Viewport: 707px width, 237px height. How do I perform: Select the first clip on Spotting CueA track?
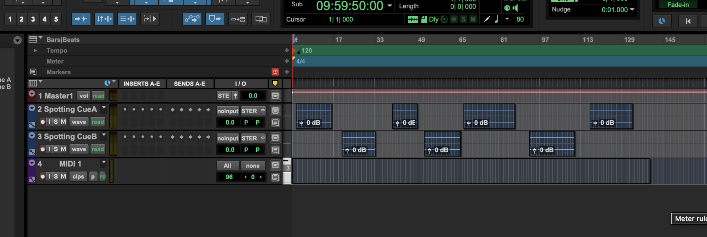pos(314,113)
